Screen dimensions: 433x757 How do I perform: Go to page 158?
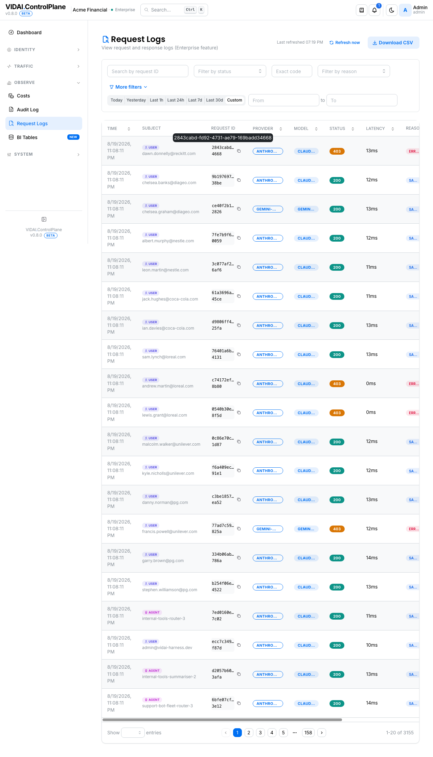[x=308, y=733]
